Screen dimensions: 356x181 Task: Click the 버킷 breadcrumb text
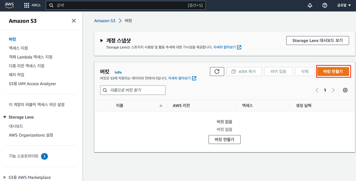tap(128, 21)
